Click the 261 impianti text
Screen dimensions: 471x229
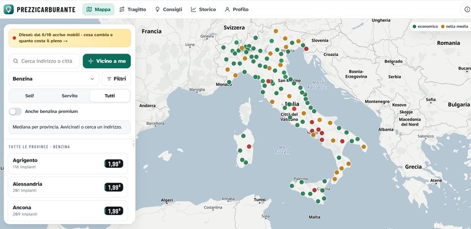click(x=25, y=191)
